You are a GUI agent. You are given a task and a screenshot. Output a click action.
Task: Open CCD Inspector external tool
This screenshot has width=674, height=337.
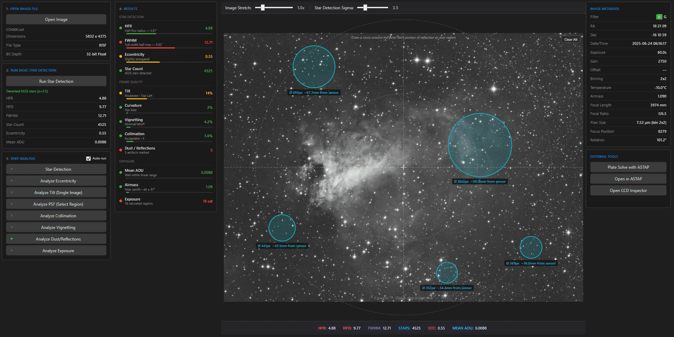(628, 191)
